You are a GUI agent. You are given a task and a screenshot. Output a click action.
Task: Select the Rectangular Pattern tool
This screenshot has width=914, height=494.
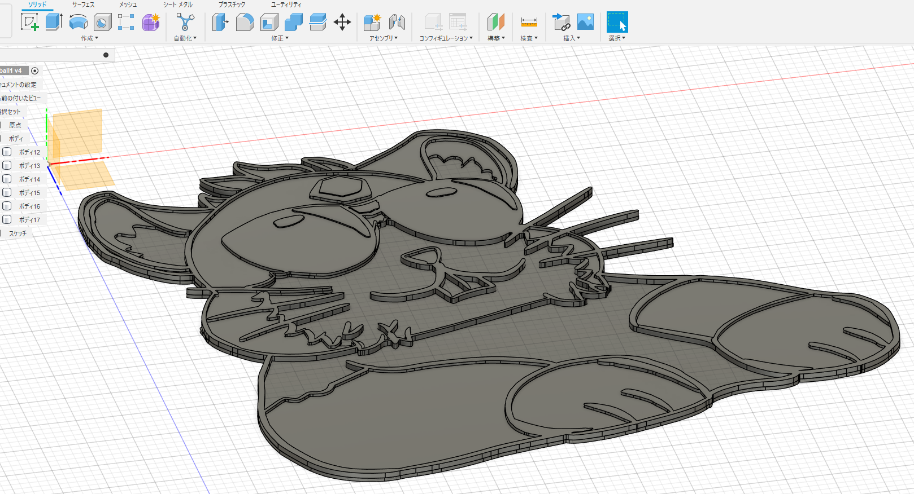point(126,22)
